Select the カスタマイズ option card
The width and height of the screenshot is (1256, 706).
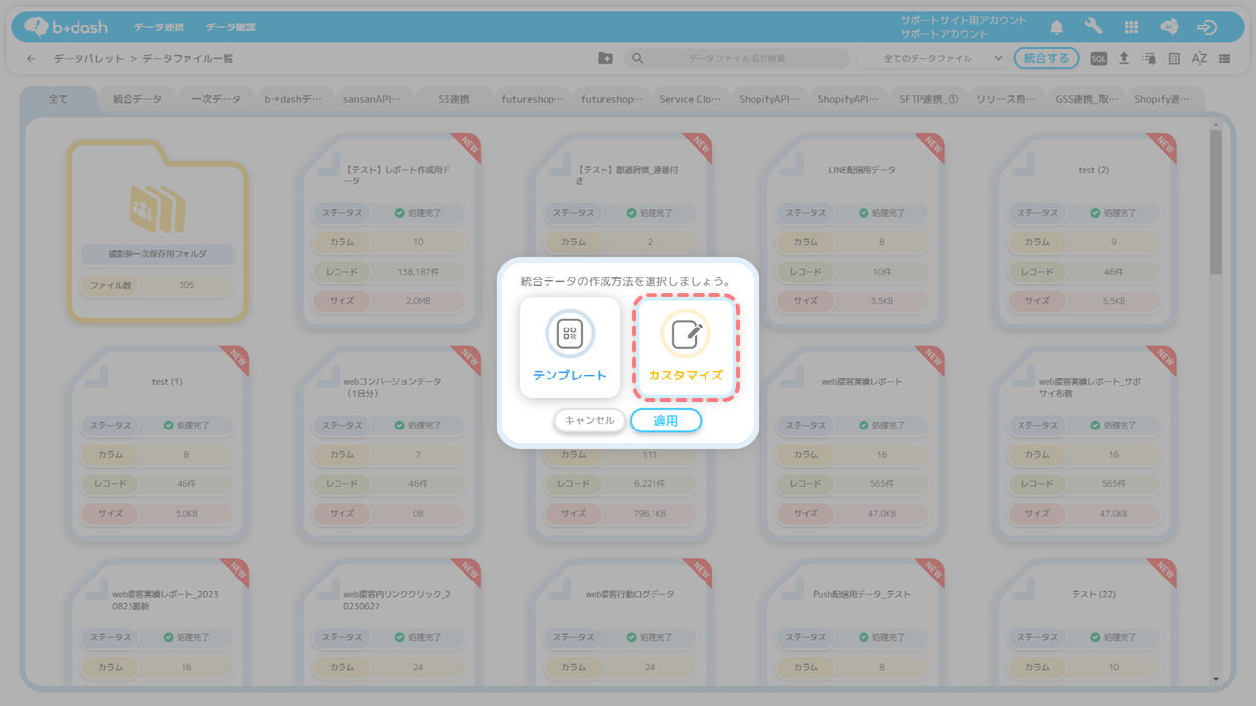tap(685, 348)
